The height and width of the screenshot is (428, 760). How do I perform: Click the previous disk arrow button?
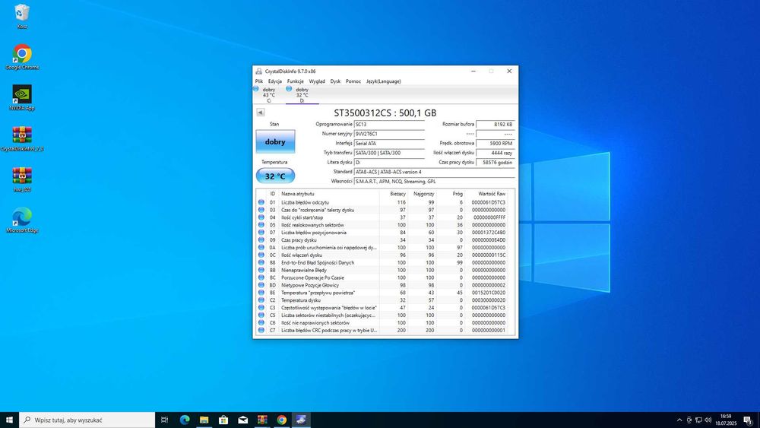pos(261,113)
